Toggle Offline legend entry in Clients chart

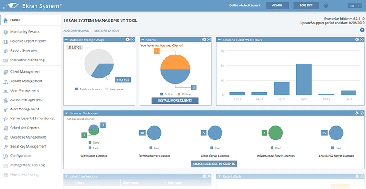[x=184, y=94]
